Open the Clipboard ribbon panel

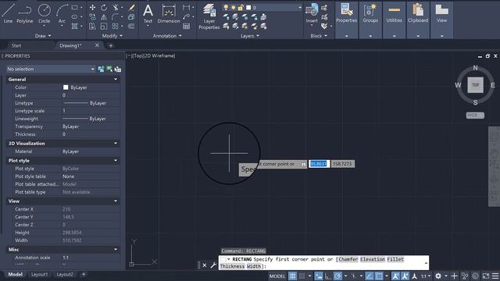pos(418,20)
